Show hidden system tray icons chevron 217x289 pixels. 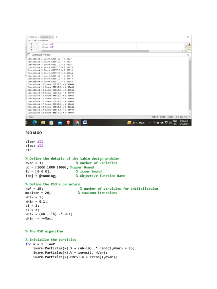click(149, 122)
